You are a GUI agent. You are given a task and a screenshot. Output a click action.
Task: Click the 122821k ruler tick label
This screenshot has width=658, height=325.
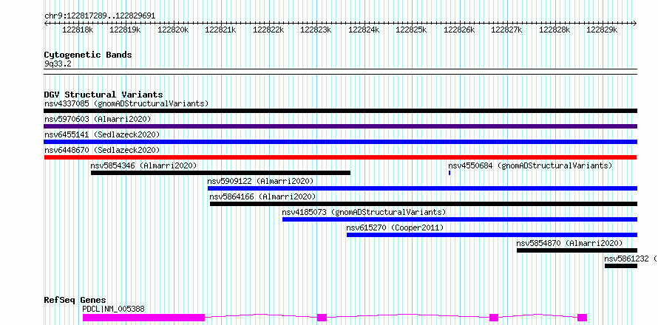(221, 30)
